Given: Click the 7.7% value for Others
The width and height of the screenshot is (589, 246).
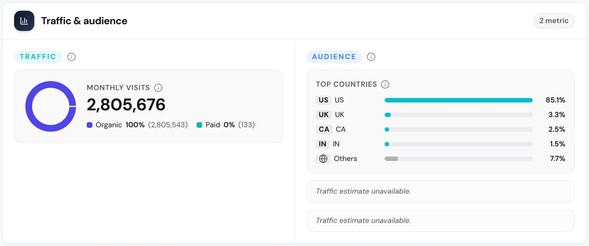Looking at the screenshot, I should [558, 159].
